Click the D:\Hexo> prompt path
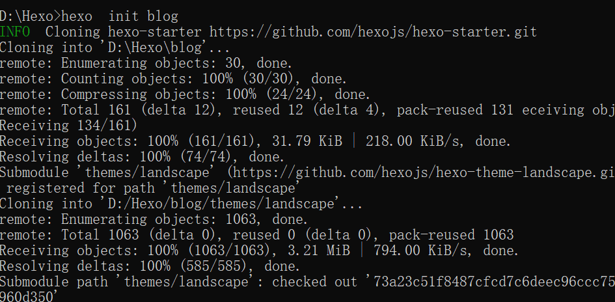Image resolution: width=615 pixels, height=302 pixels. click(31, 16)
